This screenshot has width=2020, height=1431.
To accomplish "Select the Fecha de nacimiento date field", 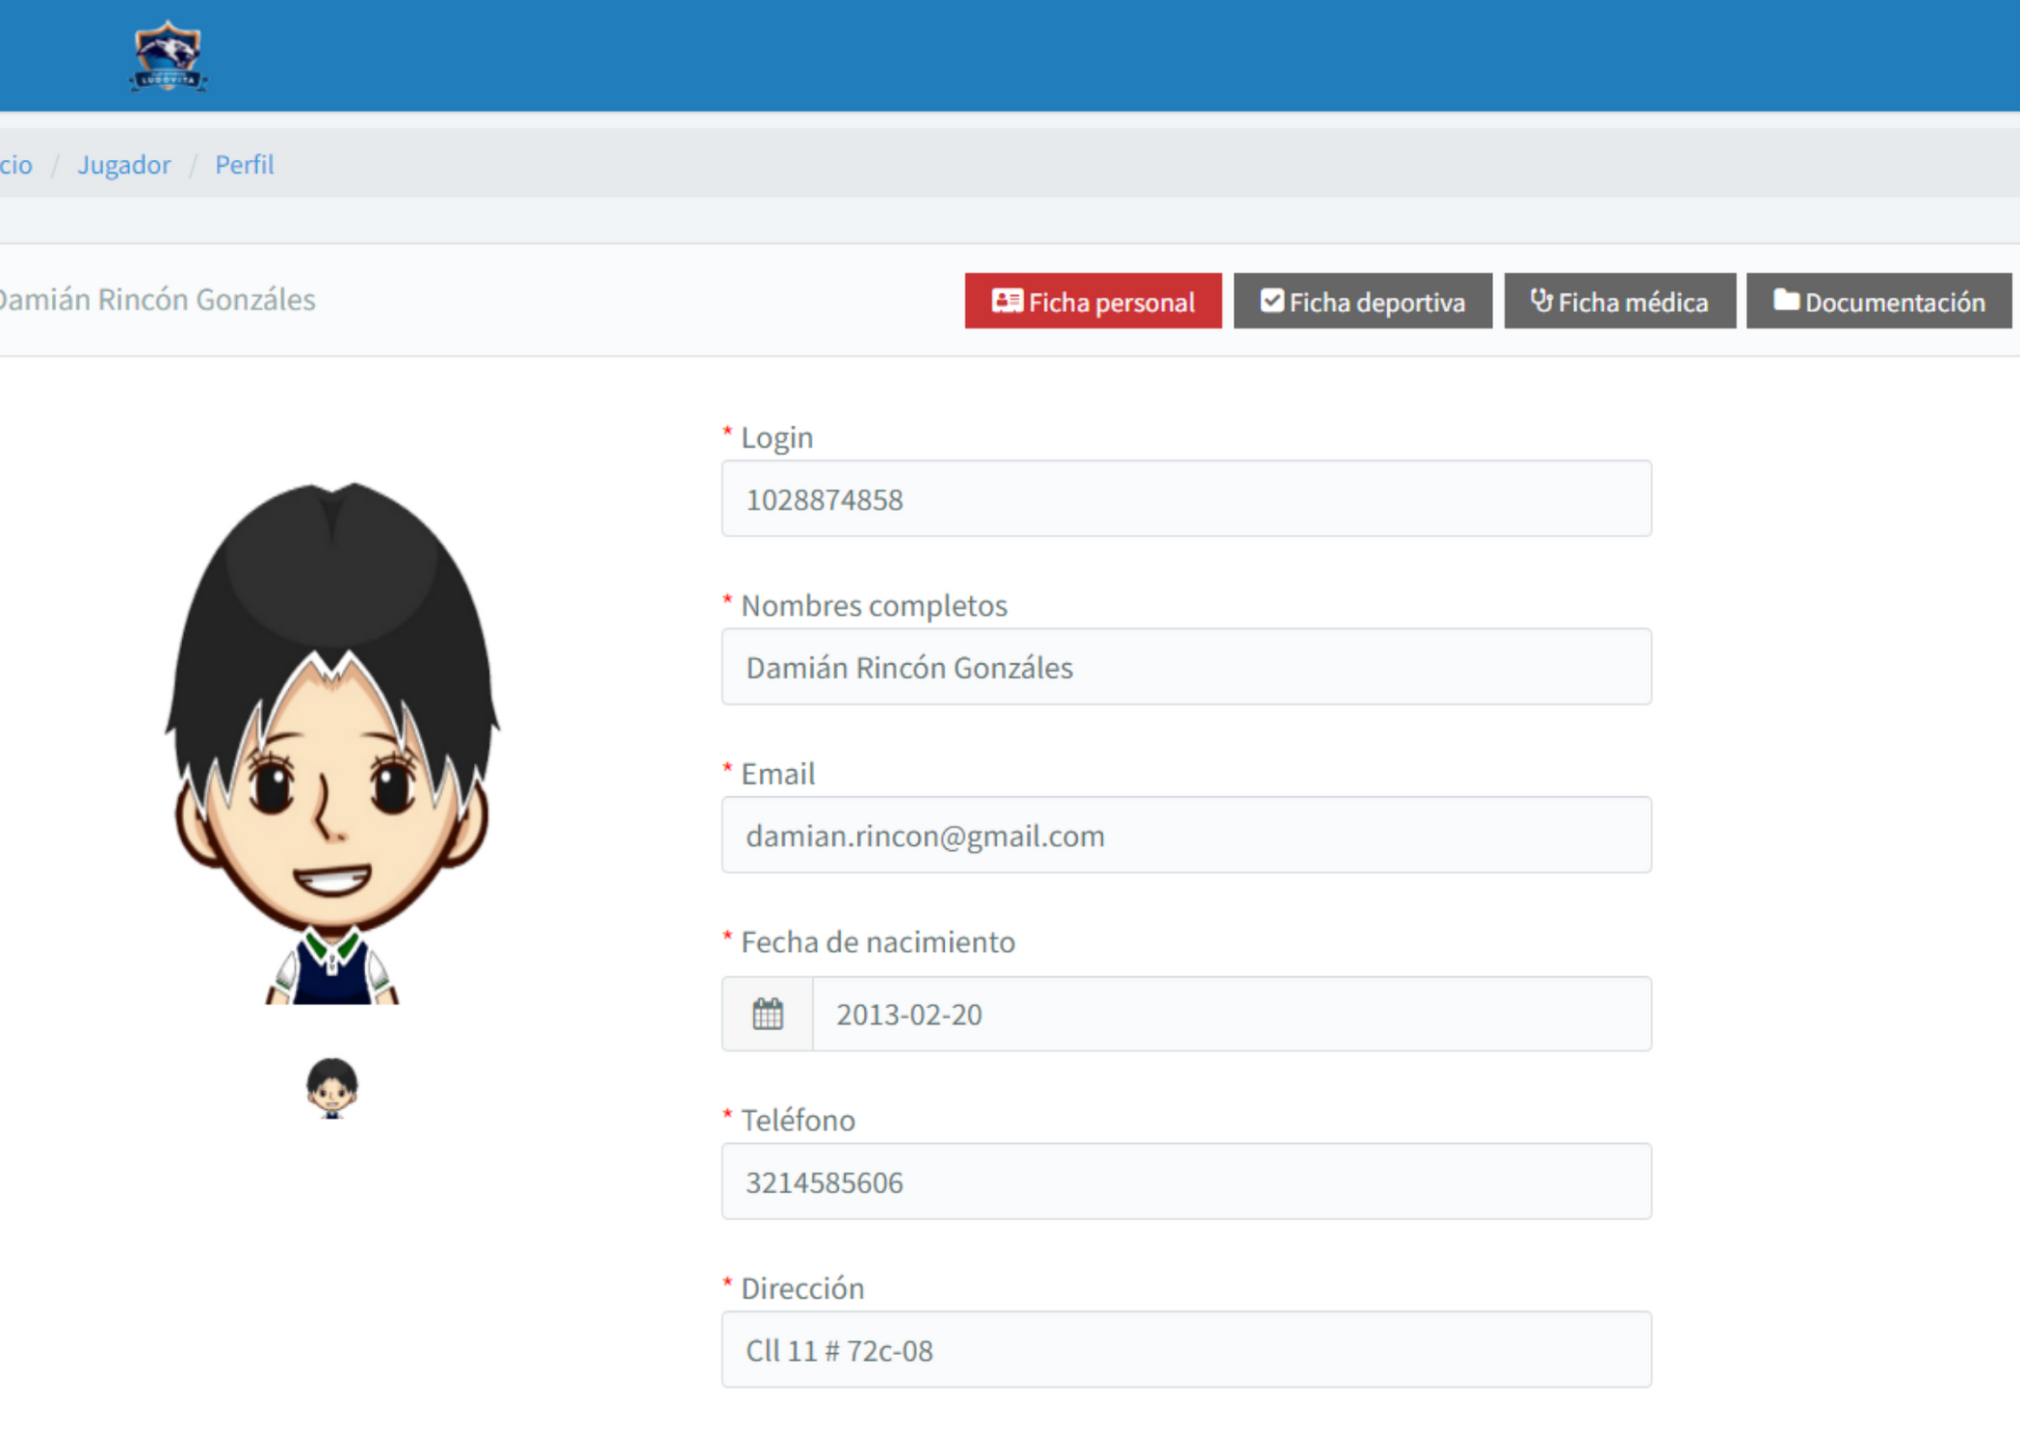I will (x=1231, y=1014).
